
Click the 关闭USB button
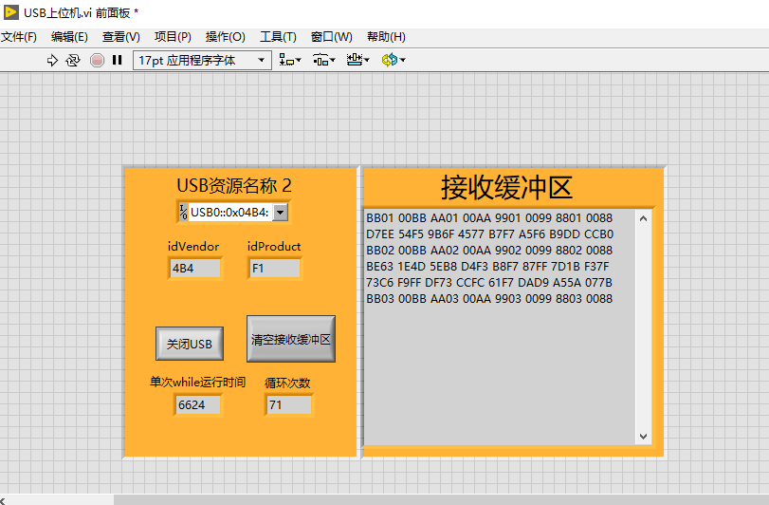click(x=190, y=344)
